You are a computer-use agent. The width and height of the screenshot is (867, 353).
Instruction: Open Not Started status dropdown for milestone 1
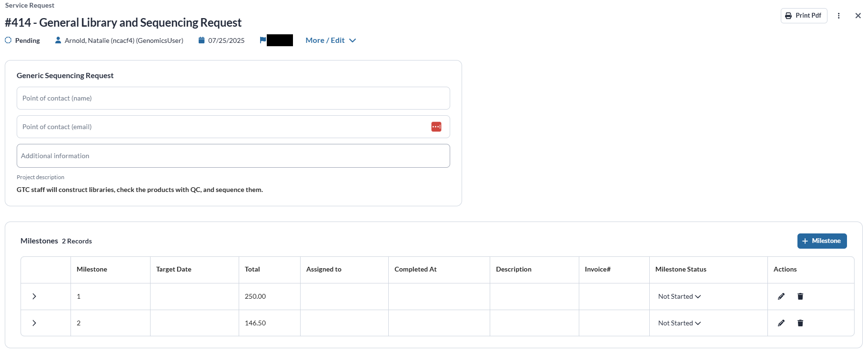[x=679, y=296]
